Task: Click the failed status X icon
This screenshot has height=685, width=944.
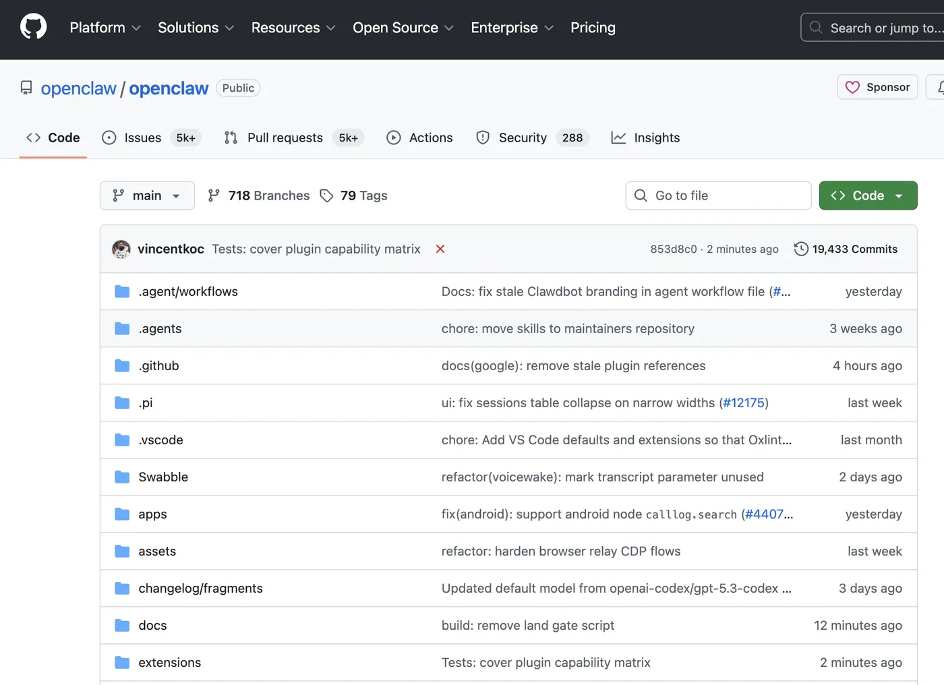Action: [440, 249]
